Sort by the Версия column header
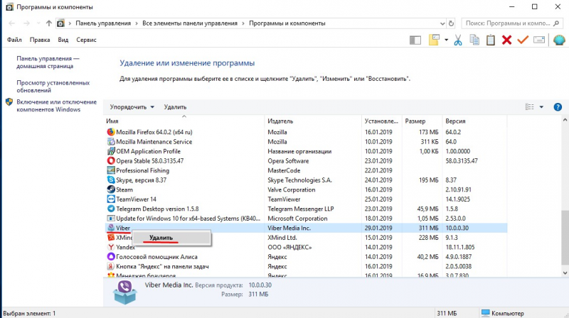The width and height of the screenshot is (569, 318). [x=474, y=121]
